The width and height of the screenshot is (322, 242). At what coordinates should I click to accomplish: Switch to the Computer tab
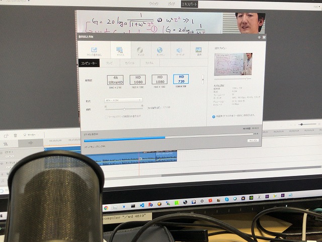click(89, 63)
